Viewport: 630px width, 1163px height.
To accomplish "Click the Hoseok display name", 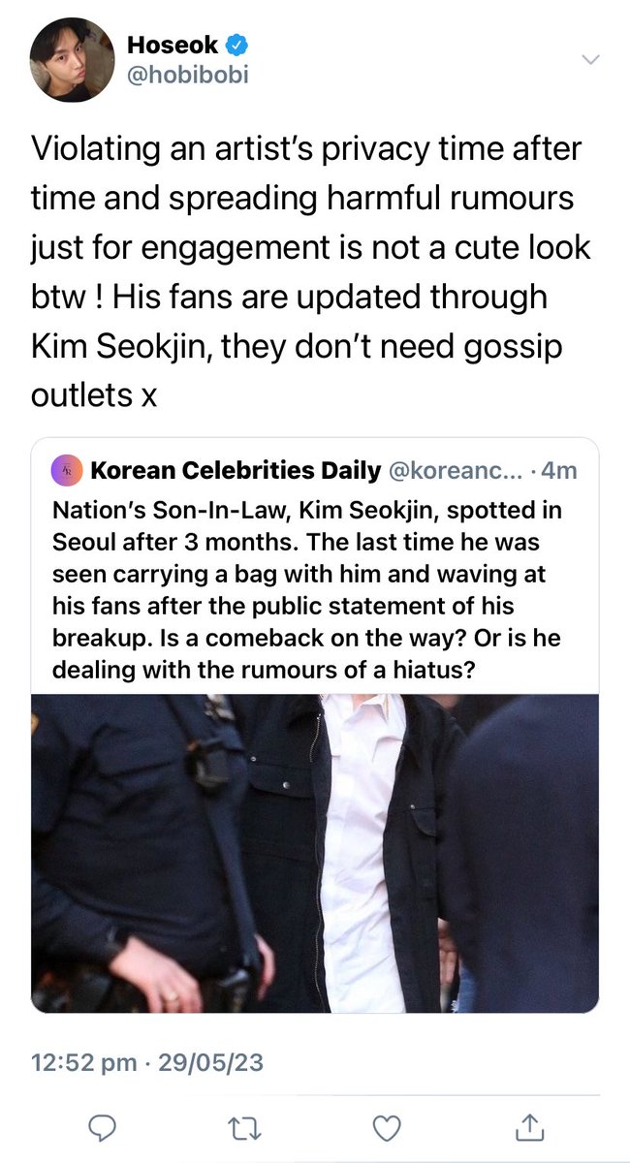I will click(172, 46).
